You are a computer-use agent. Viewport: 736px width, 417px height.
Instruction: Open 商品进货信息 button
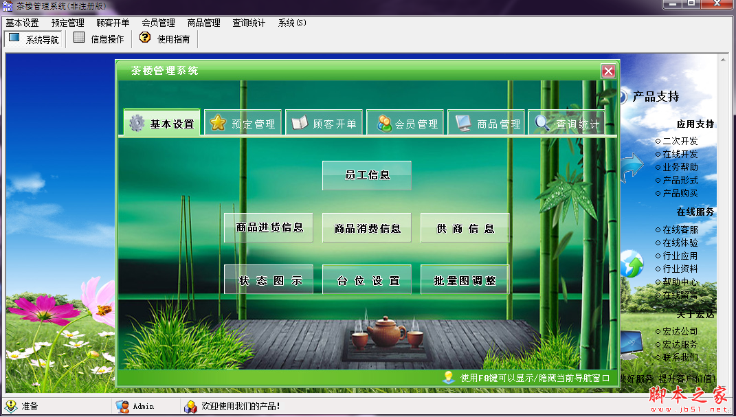point(269,227)
